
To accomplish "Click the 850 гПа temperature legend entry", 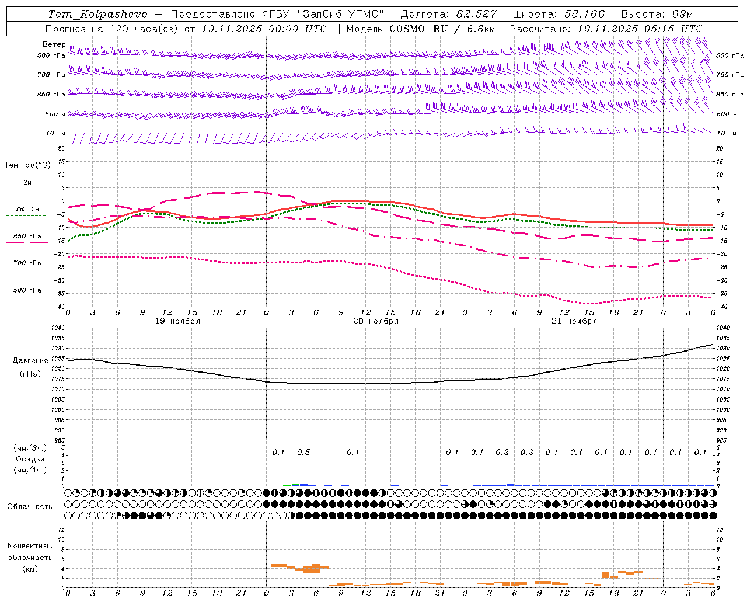I will click(27, 237).
